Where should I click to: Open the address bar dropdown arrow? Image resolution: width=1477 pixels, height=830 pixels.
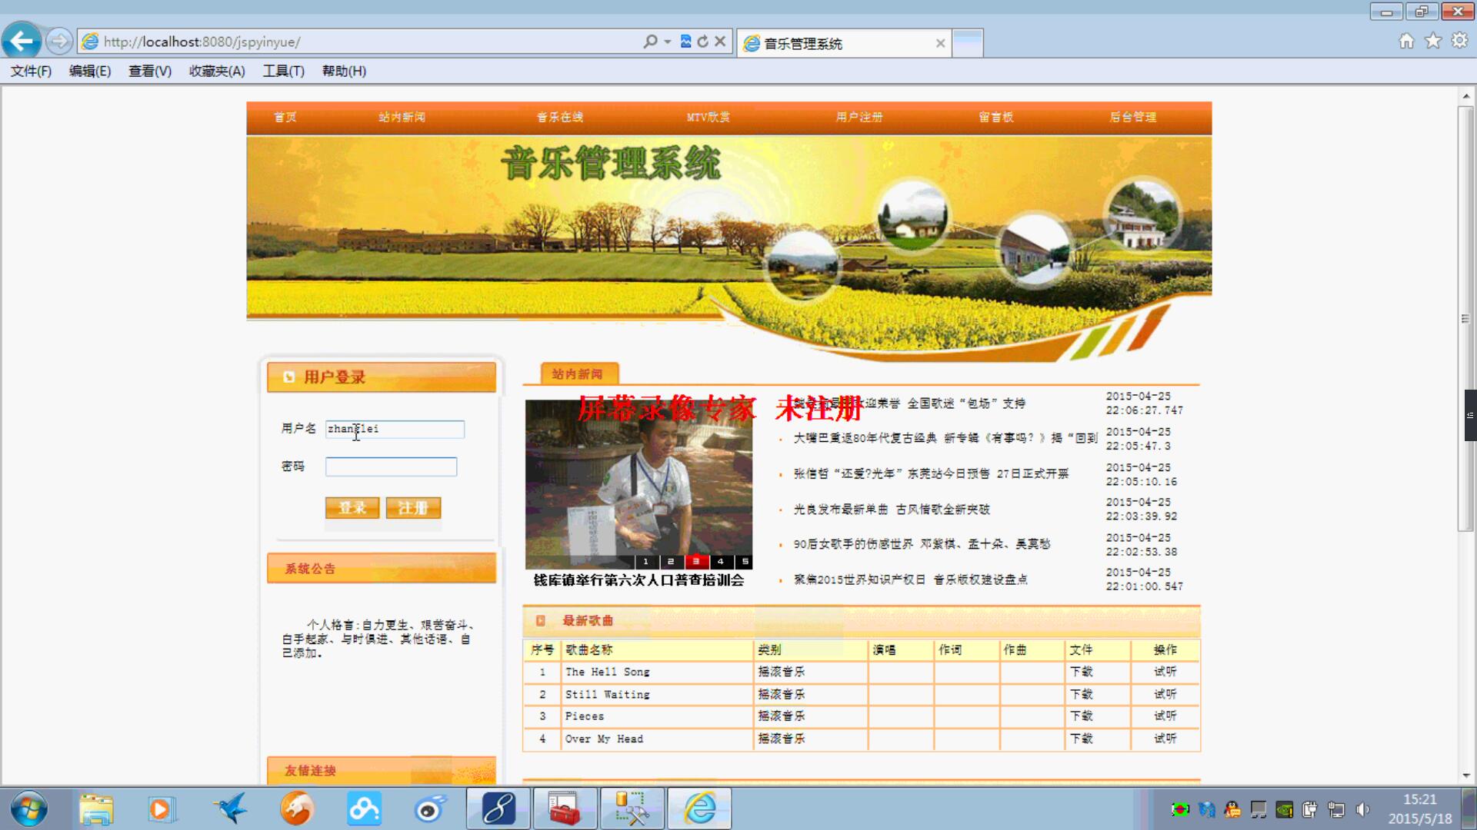pyautogui.click(x=667, y=41)
